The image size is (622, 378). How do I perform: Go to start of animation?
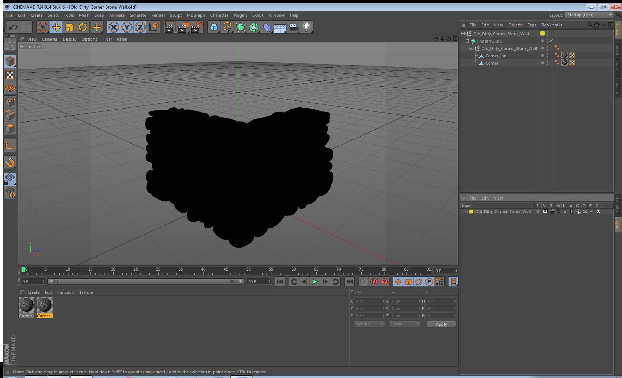click(x=280, y=282)
